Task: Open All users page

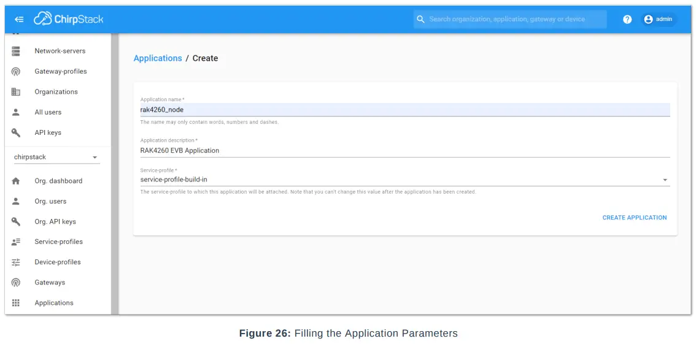Action: (x=48, y=112)
